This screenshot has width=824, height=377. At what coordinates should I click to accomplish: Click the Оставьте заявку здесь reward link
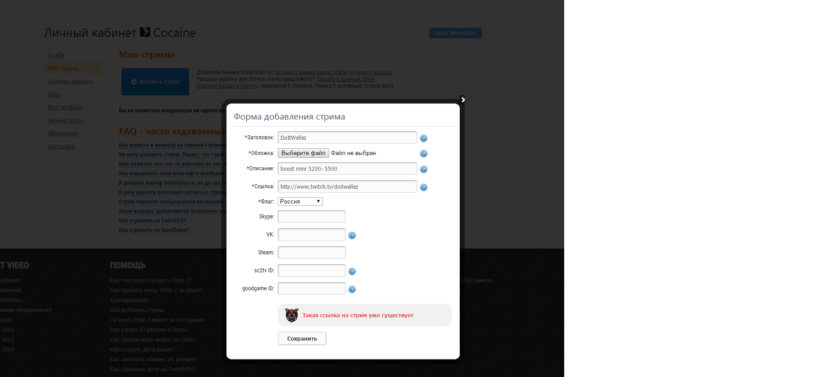[334, 72]
